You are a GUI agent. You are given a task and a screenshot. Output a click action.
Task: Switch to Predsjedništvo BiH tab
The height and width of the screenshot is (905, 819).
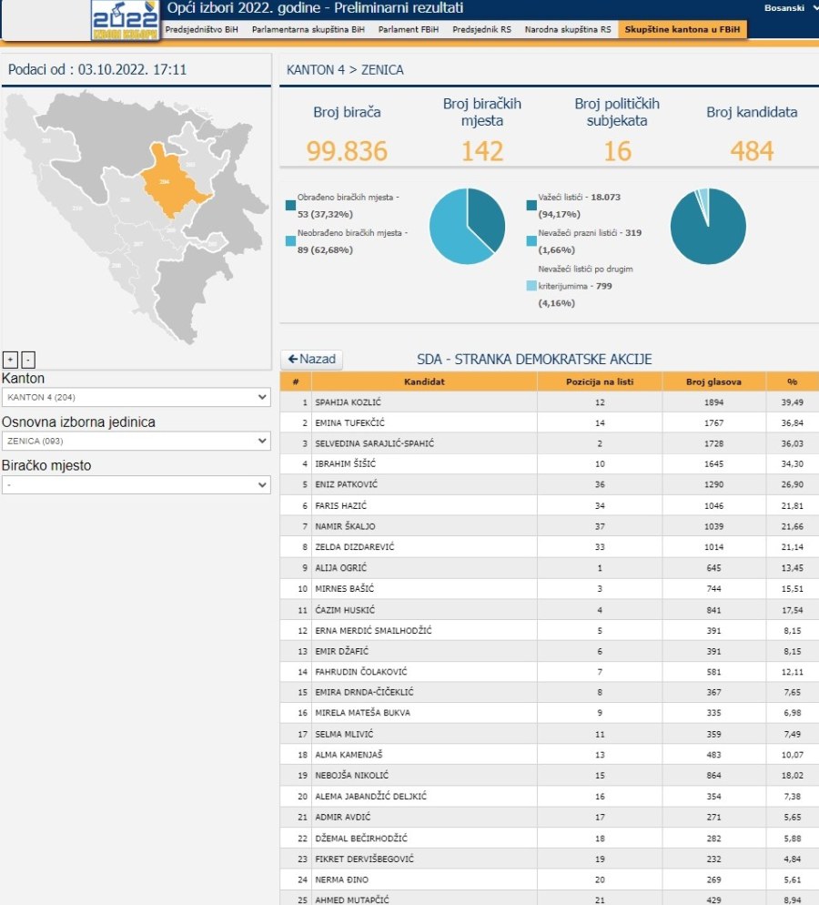pos(201,30)
